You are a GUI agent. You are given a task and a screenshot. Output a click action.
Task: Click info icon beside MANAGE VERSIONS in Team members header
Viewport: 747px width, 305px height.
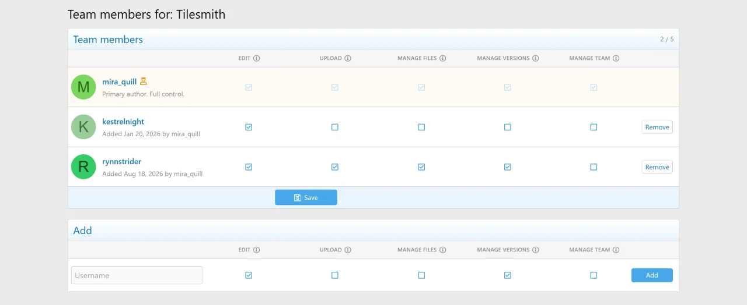coord(536,58)
